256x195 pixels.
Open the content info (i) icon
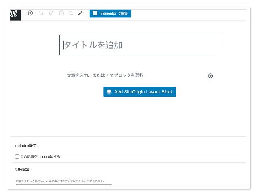pos(61,13)
